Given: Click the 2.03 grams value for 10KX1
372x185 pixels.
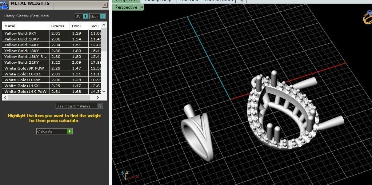Looking at the screenshot, I should click(56, 74).
